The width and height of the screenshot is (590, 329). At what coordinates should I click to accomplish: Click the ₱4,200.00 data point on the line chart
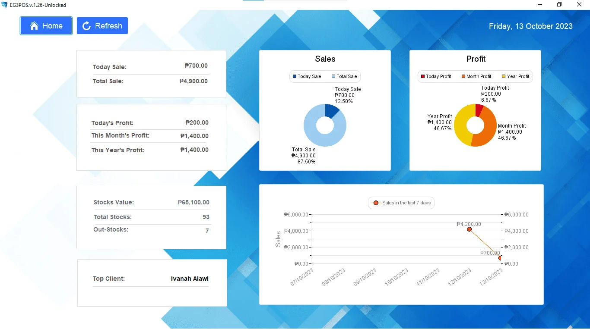(469, 229)
